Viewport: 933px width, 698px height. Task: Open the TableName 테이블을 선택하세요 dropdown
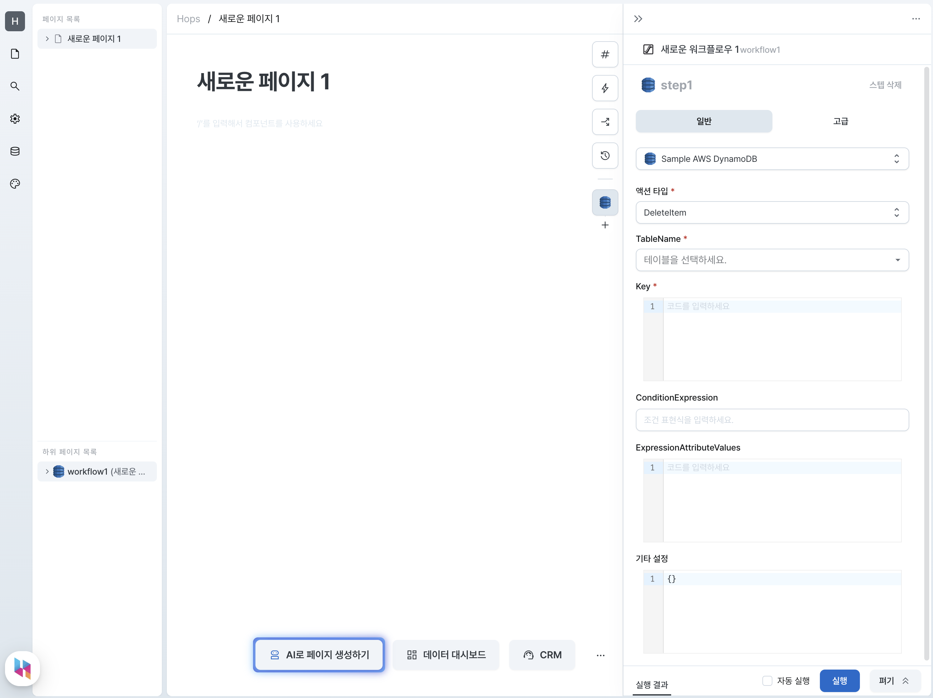[772, 260]
